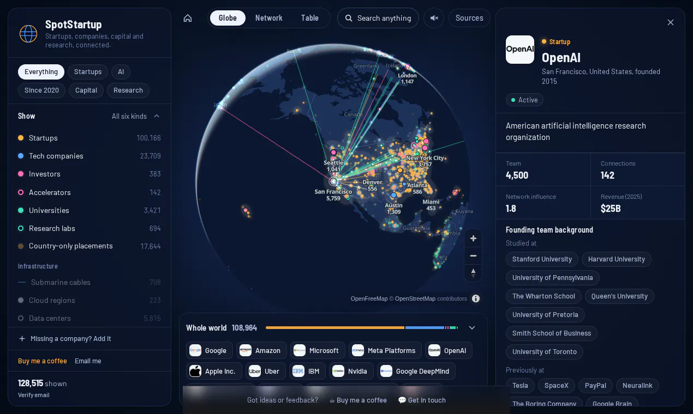Select the Amazon company chip
693x414 pixels.
point(261,351)
